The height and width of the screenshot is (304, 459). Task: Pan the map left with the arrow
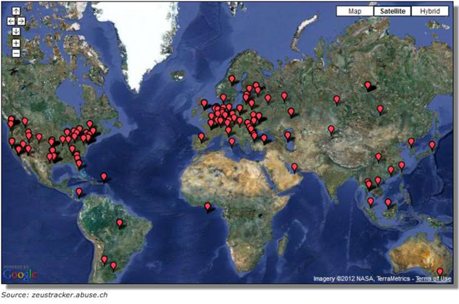[10, 21]
